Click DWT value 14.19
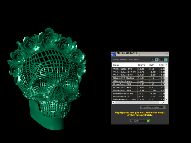 [x=152, y=93]
